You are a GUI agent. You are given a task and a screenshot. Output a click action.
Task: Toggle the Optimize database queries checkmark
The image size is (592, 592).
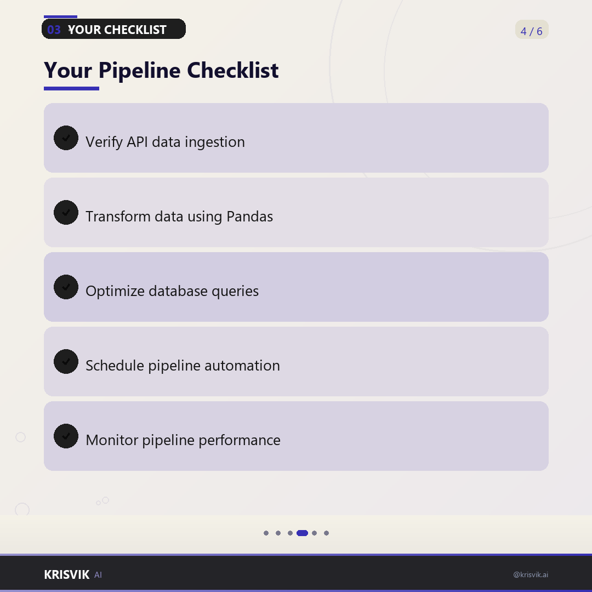coord(66,287)
